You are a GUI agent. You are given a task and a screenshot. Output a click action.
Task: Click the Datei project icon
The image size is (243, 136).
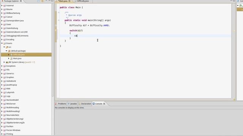[5, 24]
